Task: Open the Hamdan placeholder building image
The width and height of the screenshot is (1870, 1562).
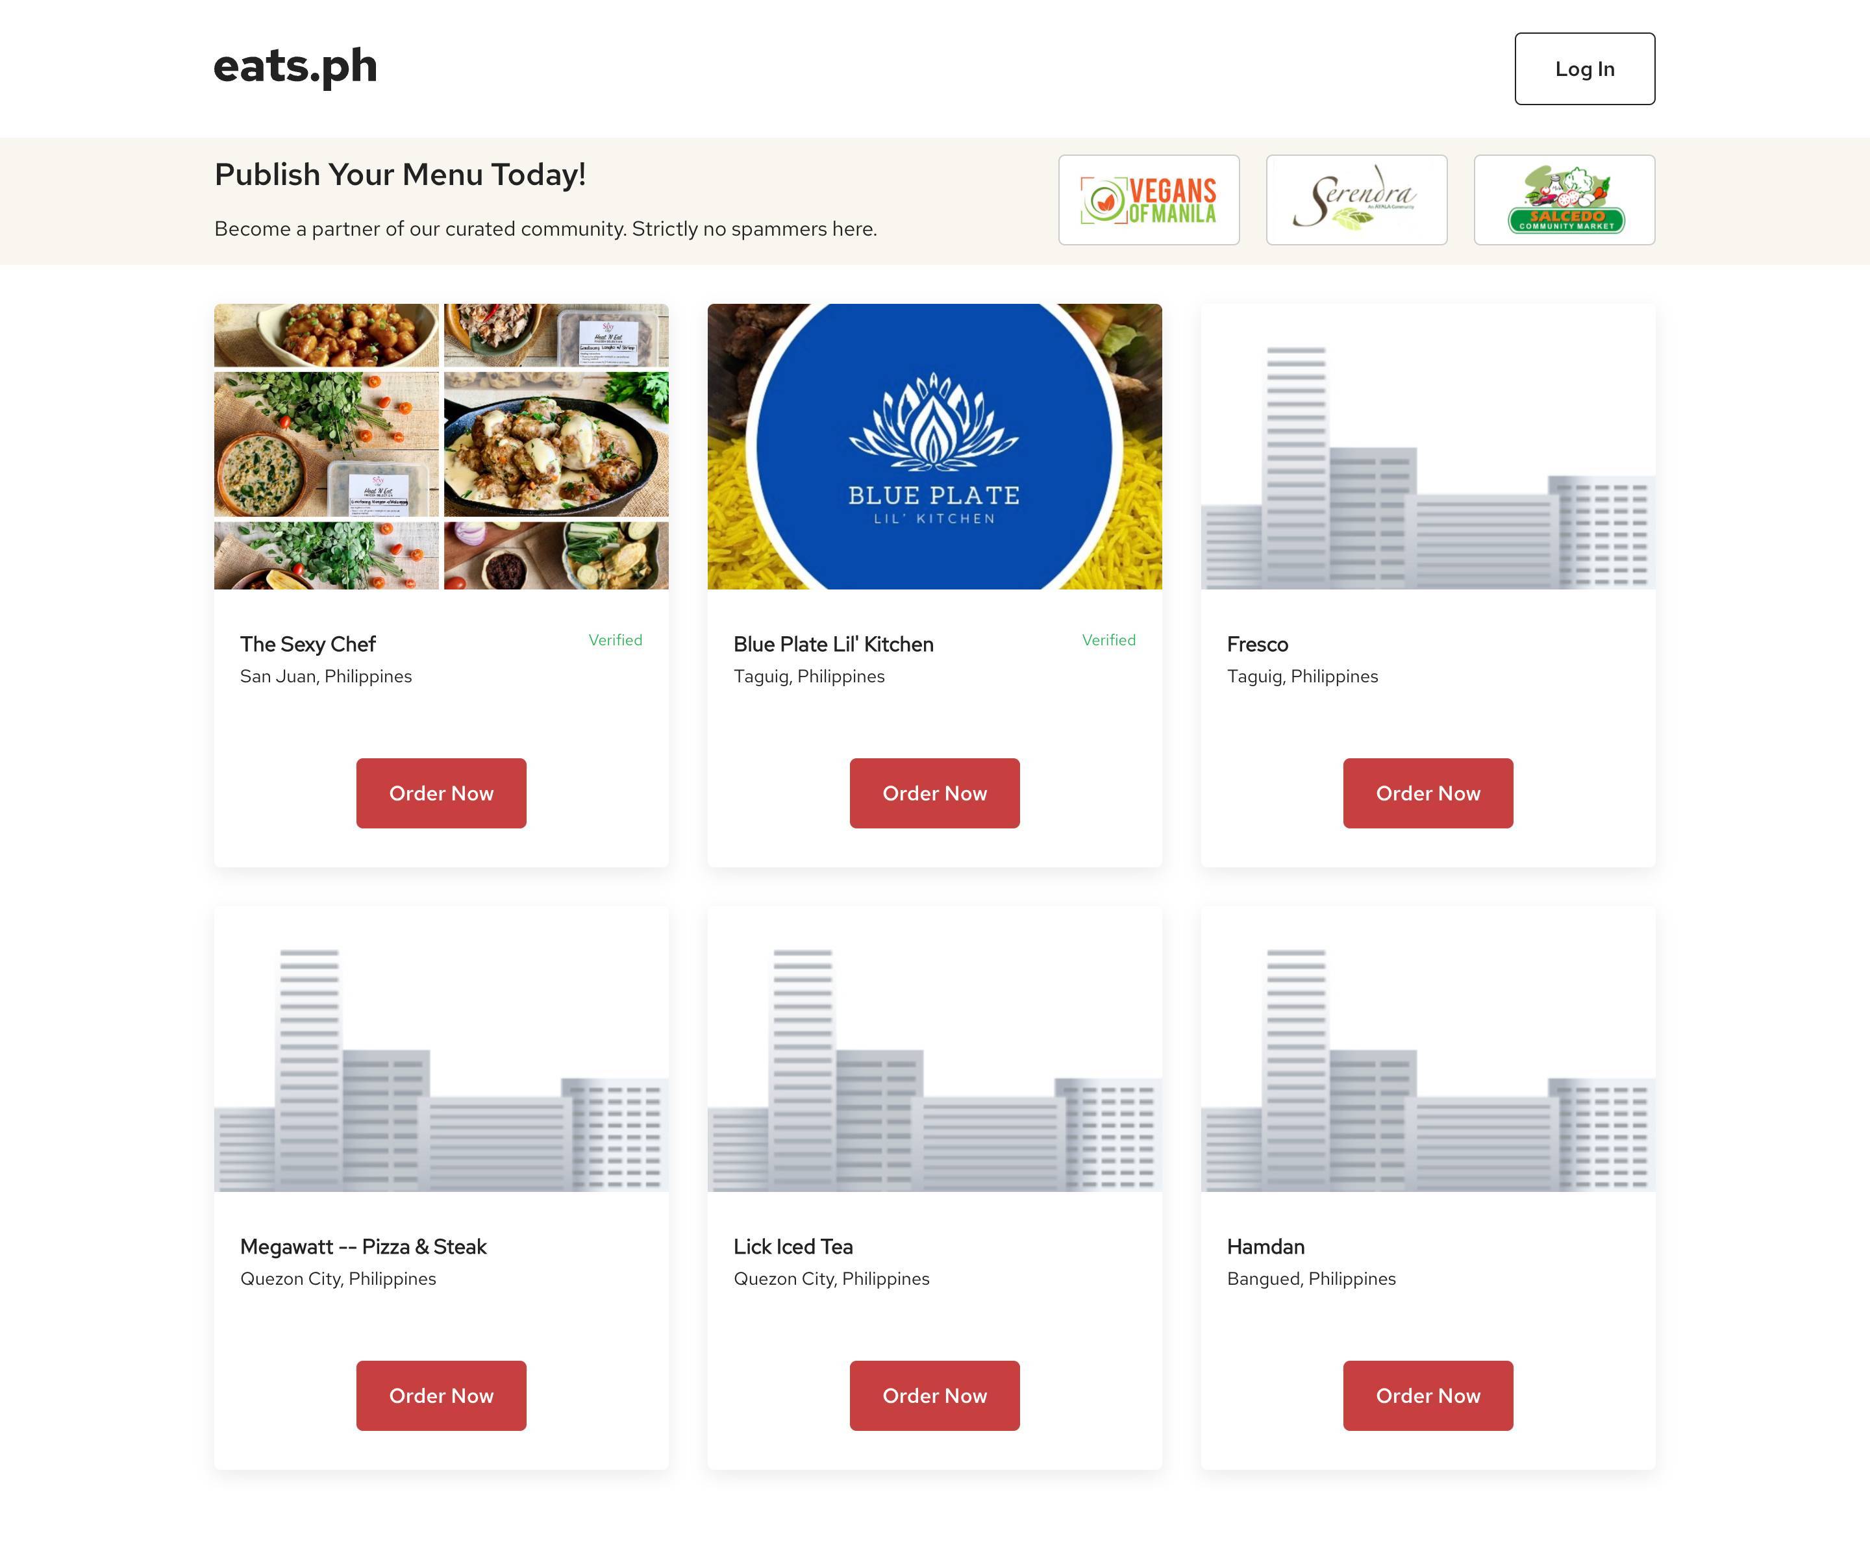Action: pos(1427,1048)
